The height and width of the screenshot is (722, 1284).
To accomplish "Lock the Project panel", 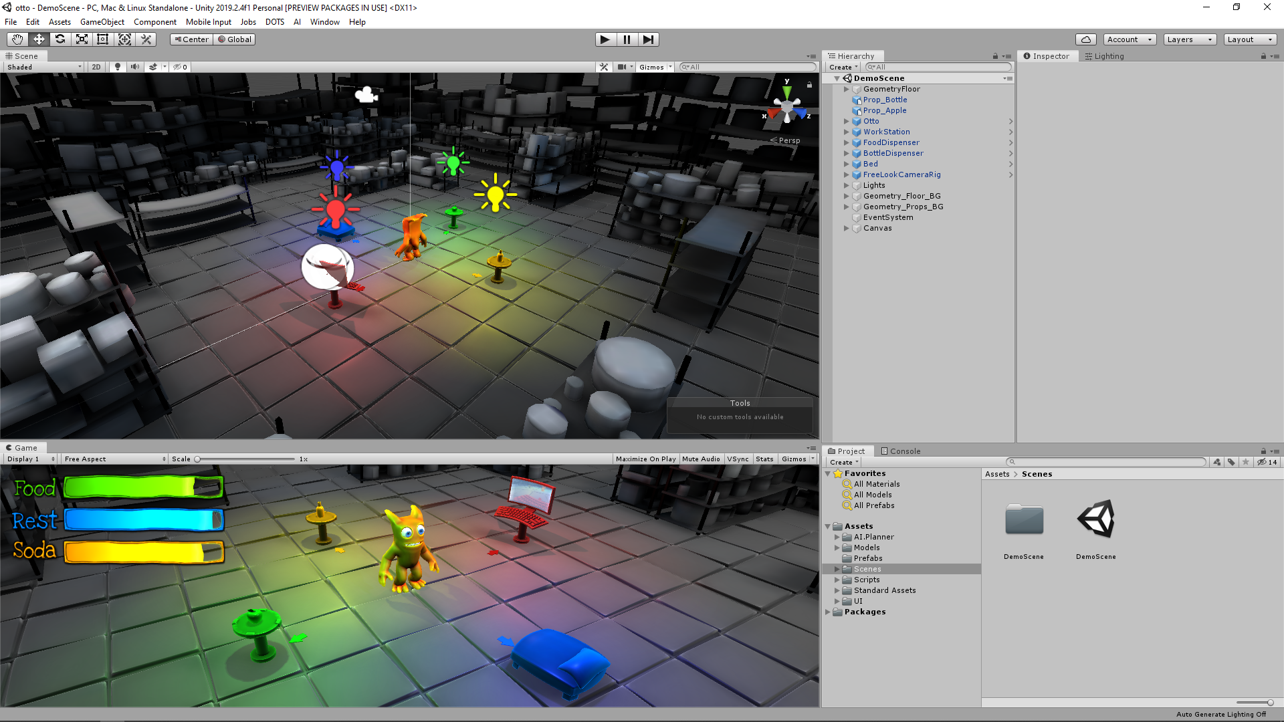I will point(1263,451).
